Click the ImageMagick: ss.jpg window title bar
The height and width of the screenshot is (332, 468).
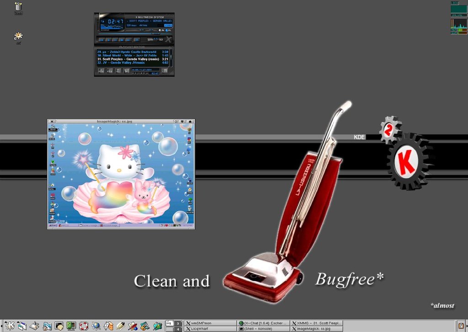[x=114, y=122]
